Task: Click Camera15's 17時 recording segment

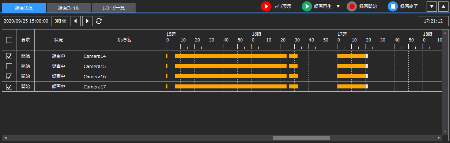Action: pyautogui.click(x=352, y=66)
